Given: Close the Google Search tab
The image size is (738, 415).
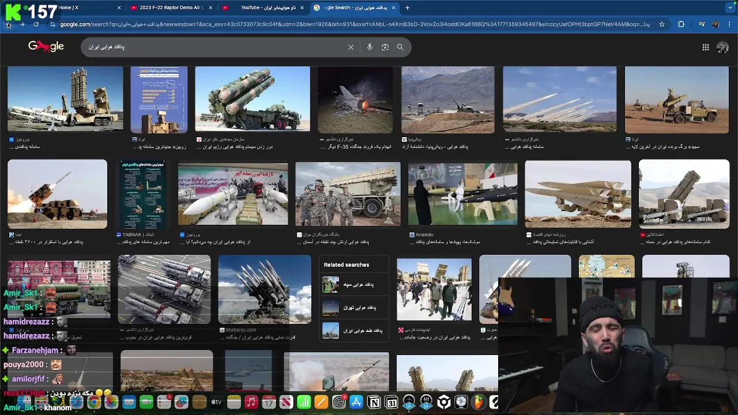Looking at the screenshot, I should click(394, 7).
